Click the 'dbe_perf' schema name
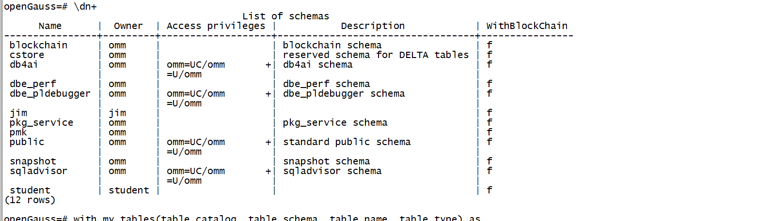The image size is (773, 221). tap(32, 84)
